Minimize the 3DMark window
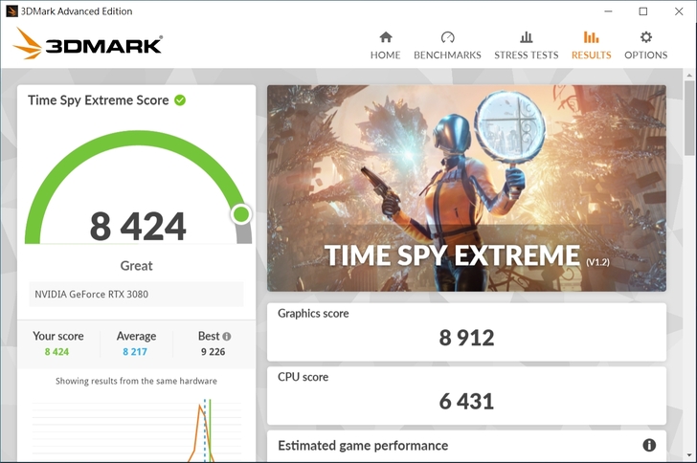 click(608, 11)
